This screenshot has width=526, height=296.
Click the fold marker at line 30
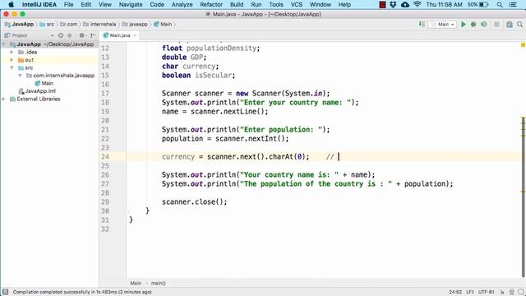tap(127, 211)
